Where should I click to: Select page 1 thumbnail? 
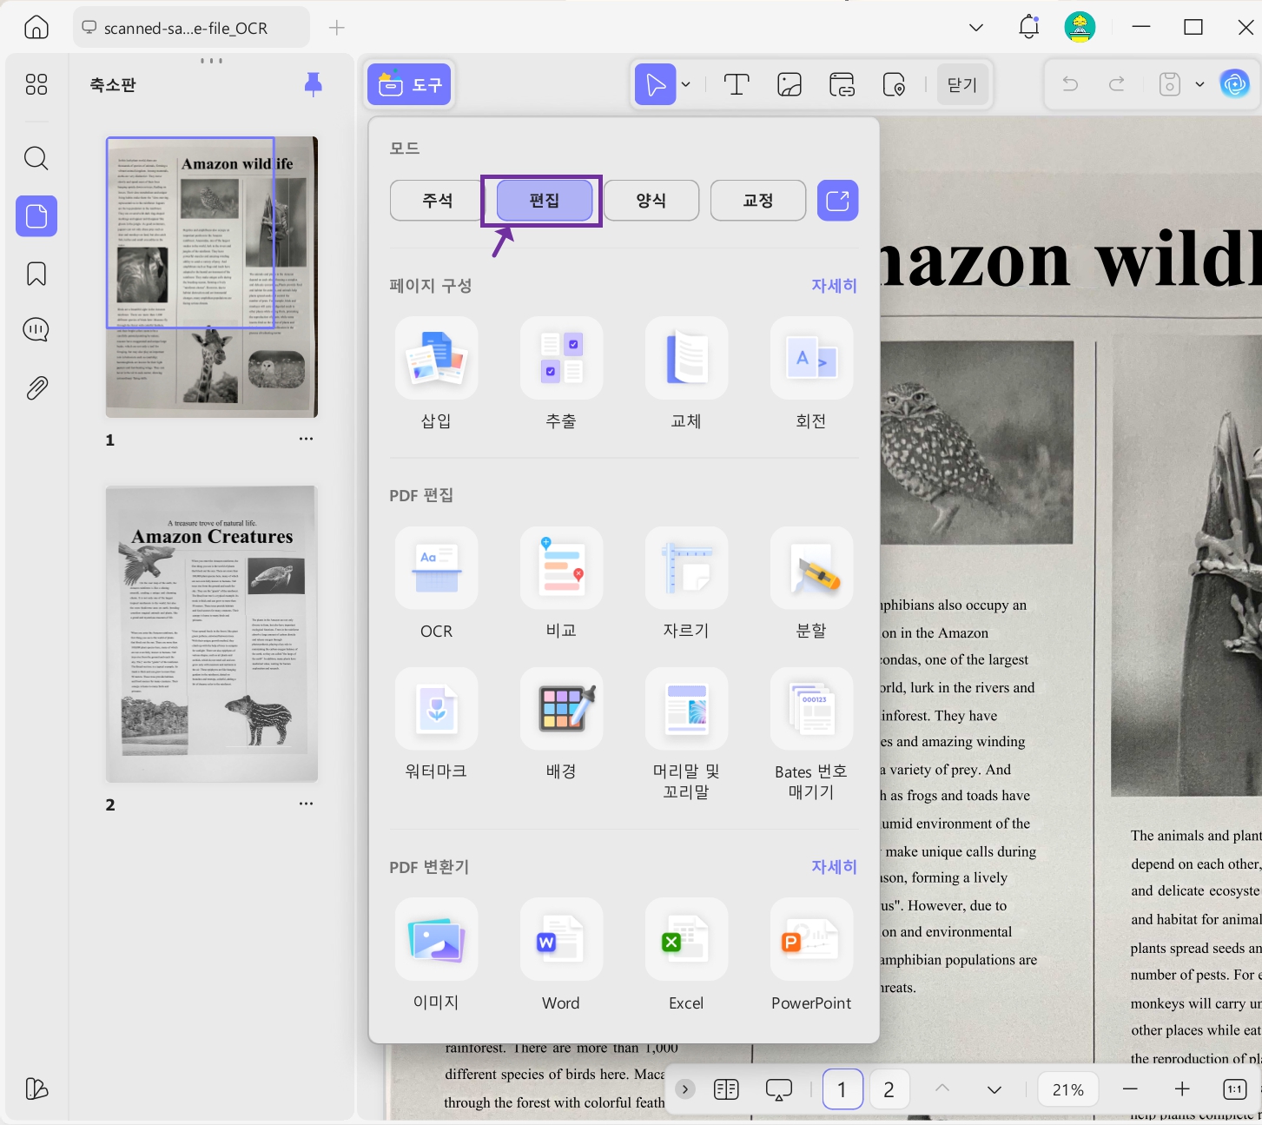pyautogui.click(x=212, y=277)
